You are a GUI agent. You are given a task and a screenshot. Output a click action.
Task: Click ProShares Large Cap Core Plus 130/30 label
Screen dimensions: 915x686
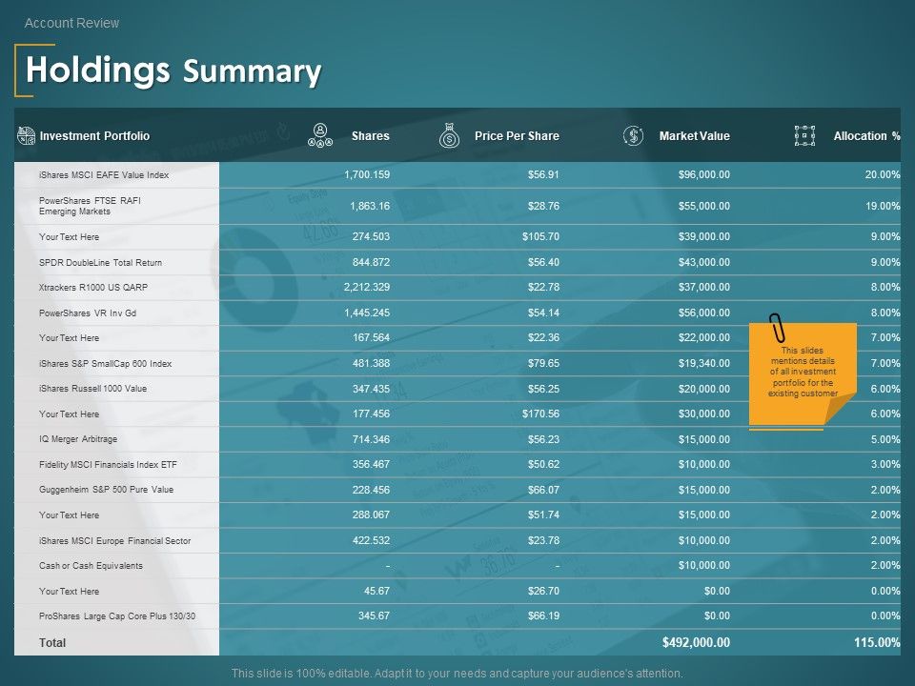click(117, 616)
